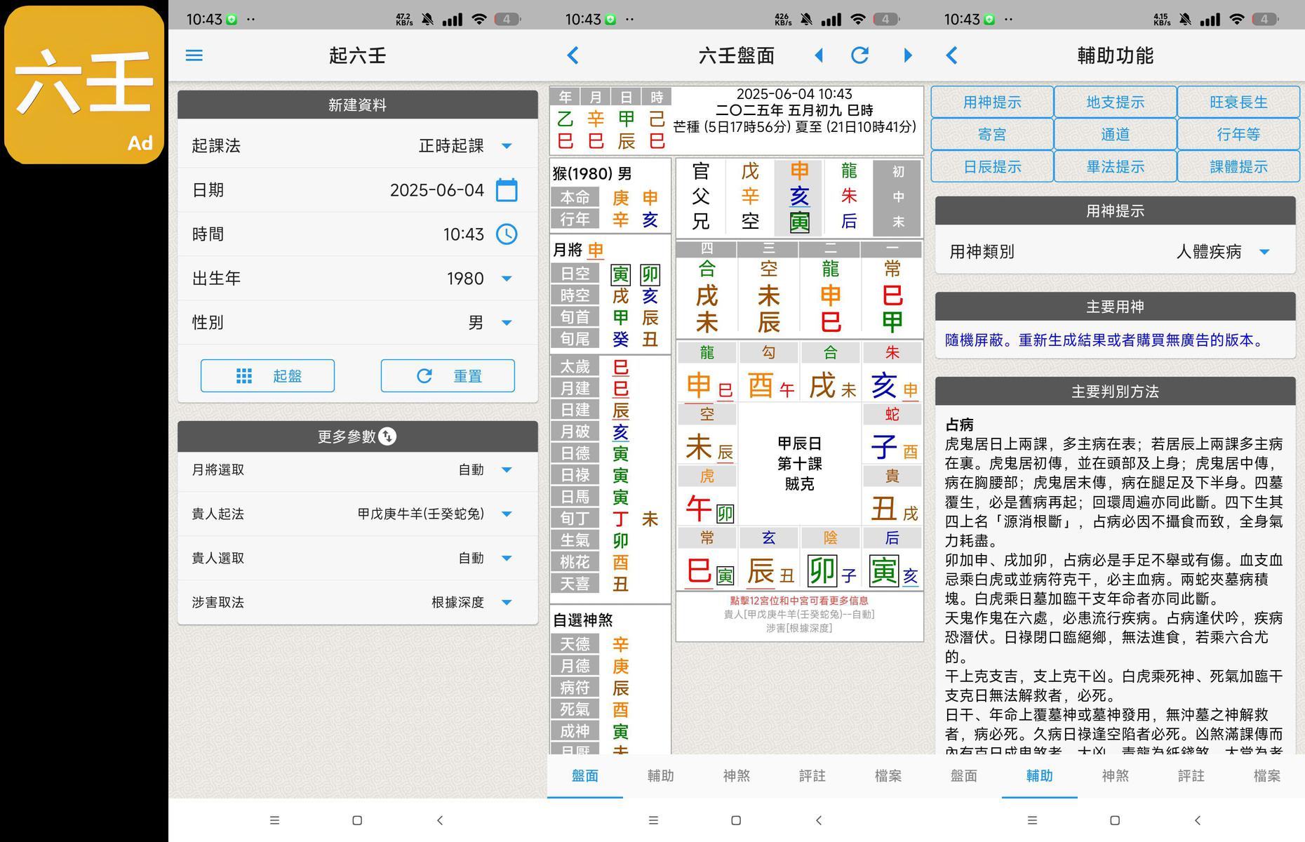The height and width of the screenshot is (842, 1305).
Task: Expand the 起課法 dropdown
Action: point(507,146)
